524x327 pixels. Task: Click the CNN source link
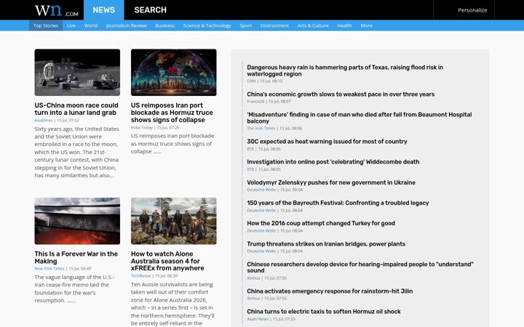point(251,81)
